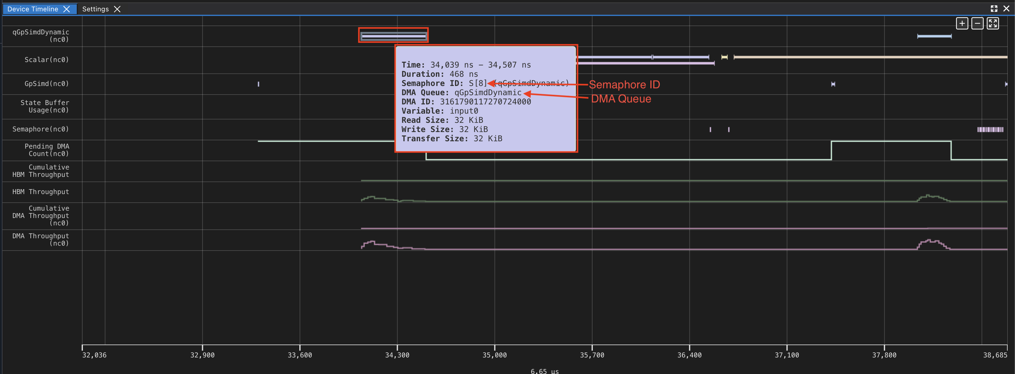The width and height of the screenshot is (1015, 374).
Task: Click the semaphore burst events on far right
Action: [x=990, y=129]
